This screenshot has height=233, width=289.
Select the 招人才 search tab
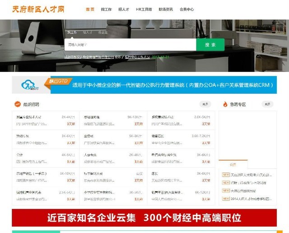[88, 33]
